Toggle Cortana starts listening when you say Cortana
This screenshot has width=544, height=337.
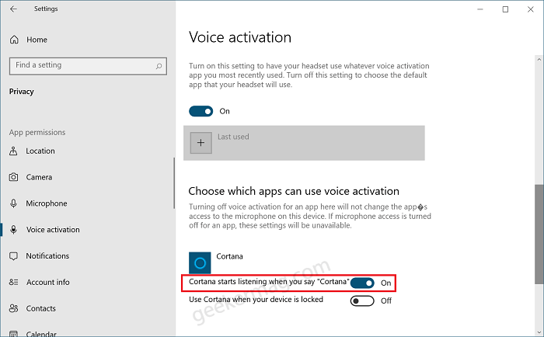tap(362, 283)
